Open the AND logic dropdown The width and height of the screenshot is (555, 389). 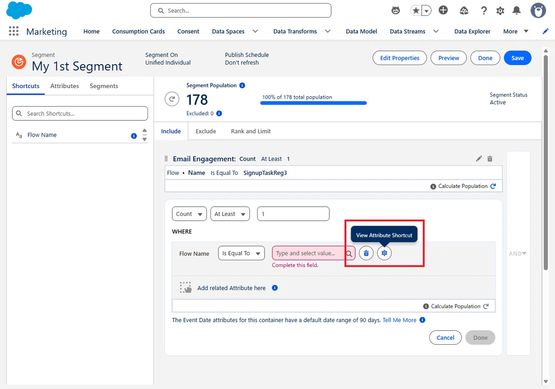[518, 253]
